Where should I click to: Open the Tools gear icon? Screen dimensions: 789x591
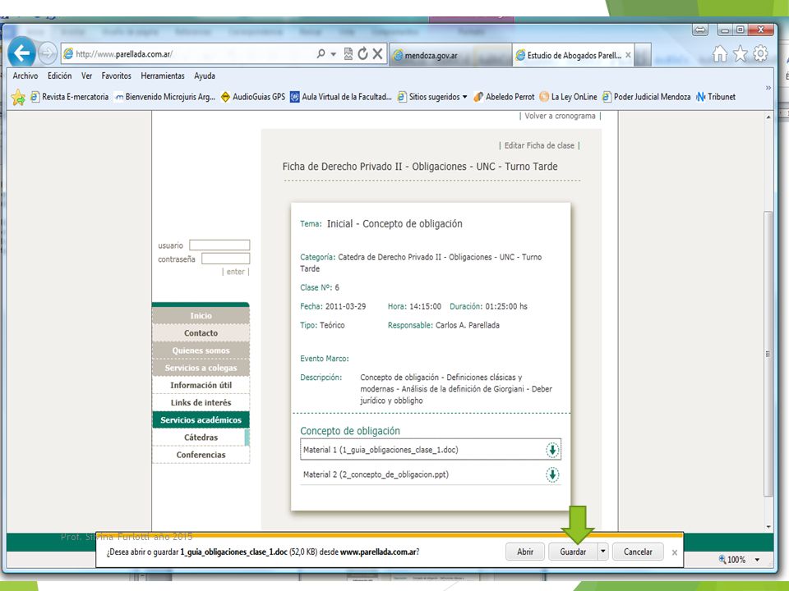760,53
